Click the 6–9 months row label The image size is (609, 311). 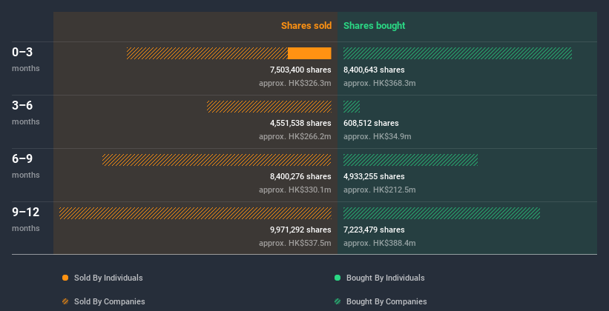[26, 166]
